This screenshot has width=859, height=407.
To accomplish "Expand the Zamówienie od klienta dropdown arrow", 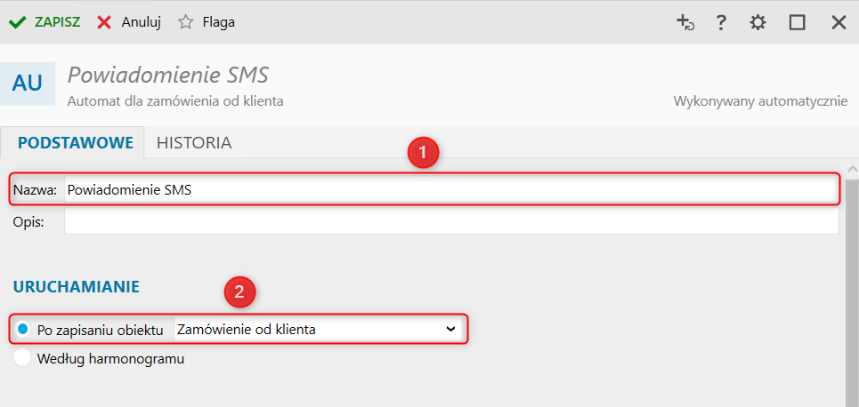I will point(450,330).
